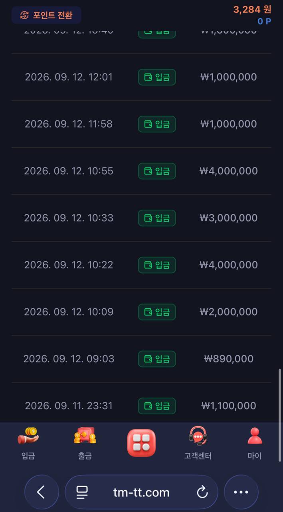Open the ₩2,000,000 deposit at 10:09
This screenshot has height=512, width=283.
[x=141, y=312]
